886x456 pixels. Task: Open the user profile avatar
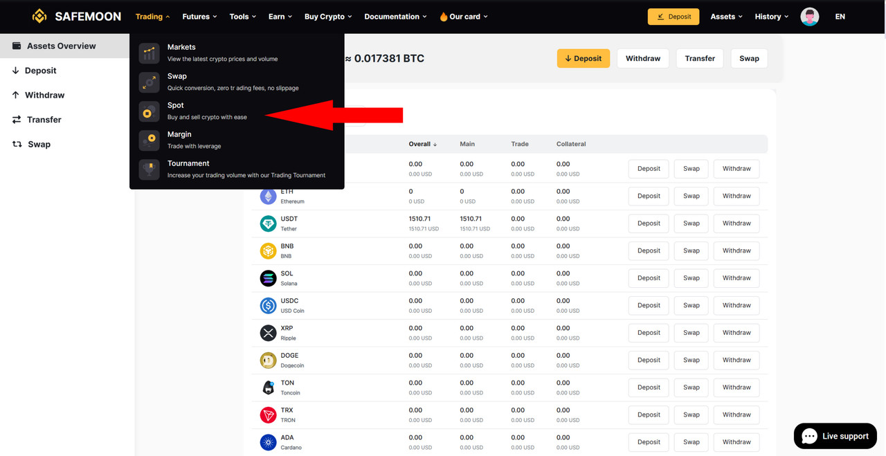click(x=810, y=17)
